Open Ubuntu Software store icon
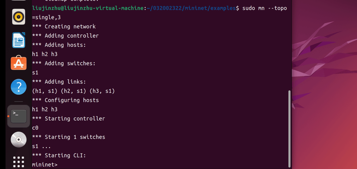Viewport: 357px width, 169px height. pos(19,63)
